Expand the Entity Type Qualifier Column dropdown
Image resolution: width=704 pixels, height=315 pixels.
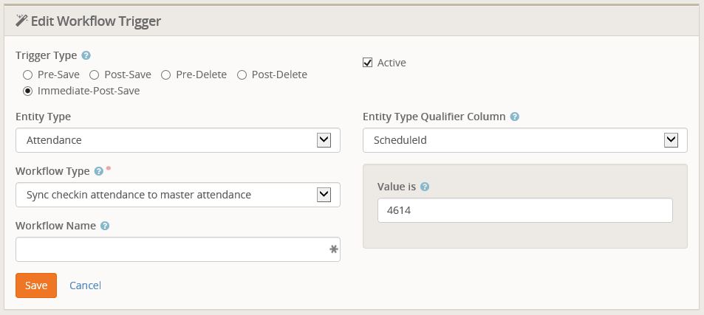coord(524,140)
